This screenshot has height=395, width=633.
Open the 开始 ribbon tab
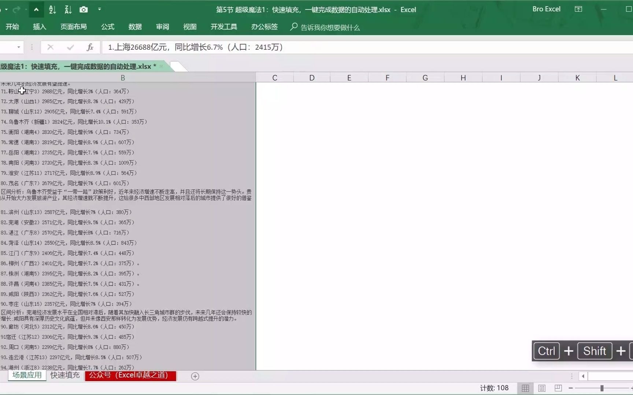pos(12,27)
